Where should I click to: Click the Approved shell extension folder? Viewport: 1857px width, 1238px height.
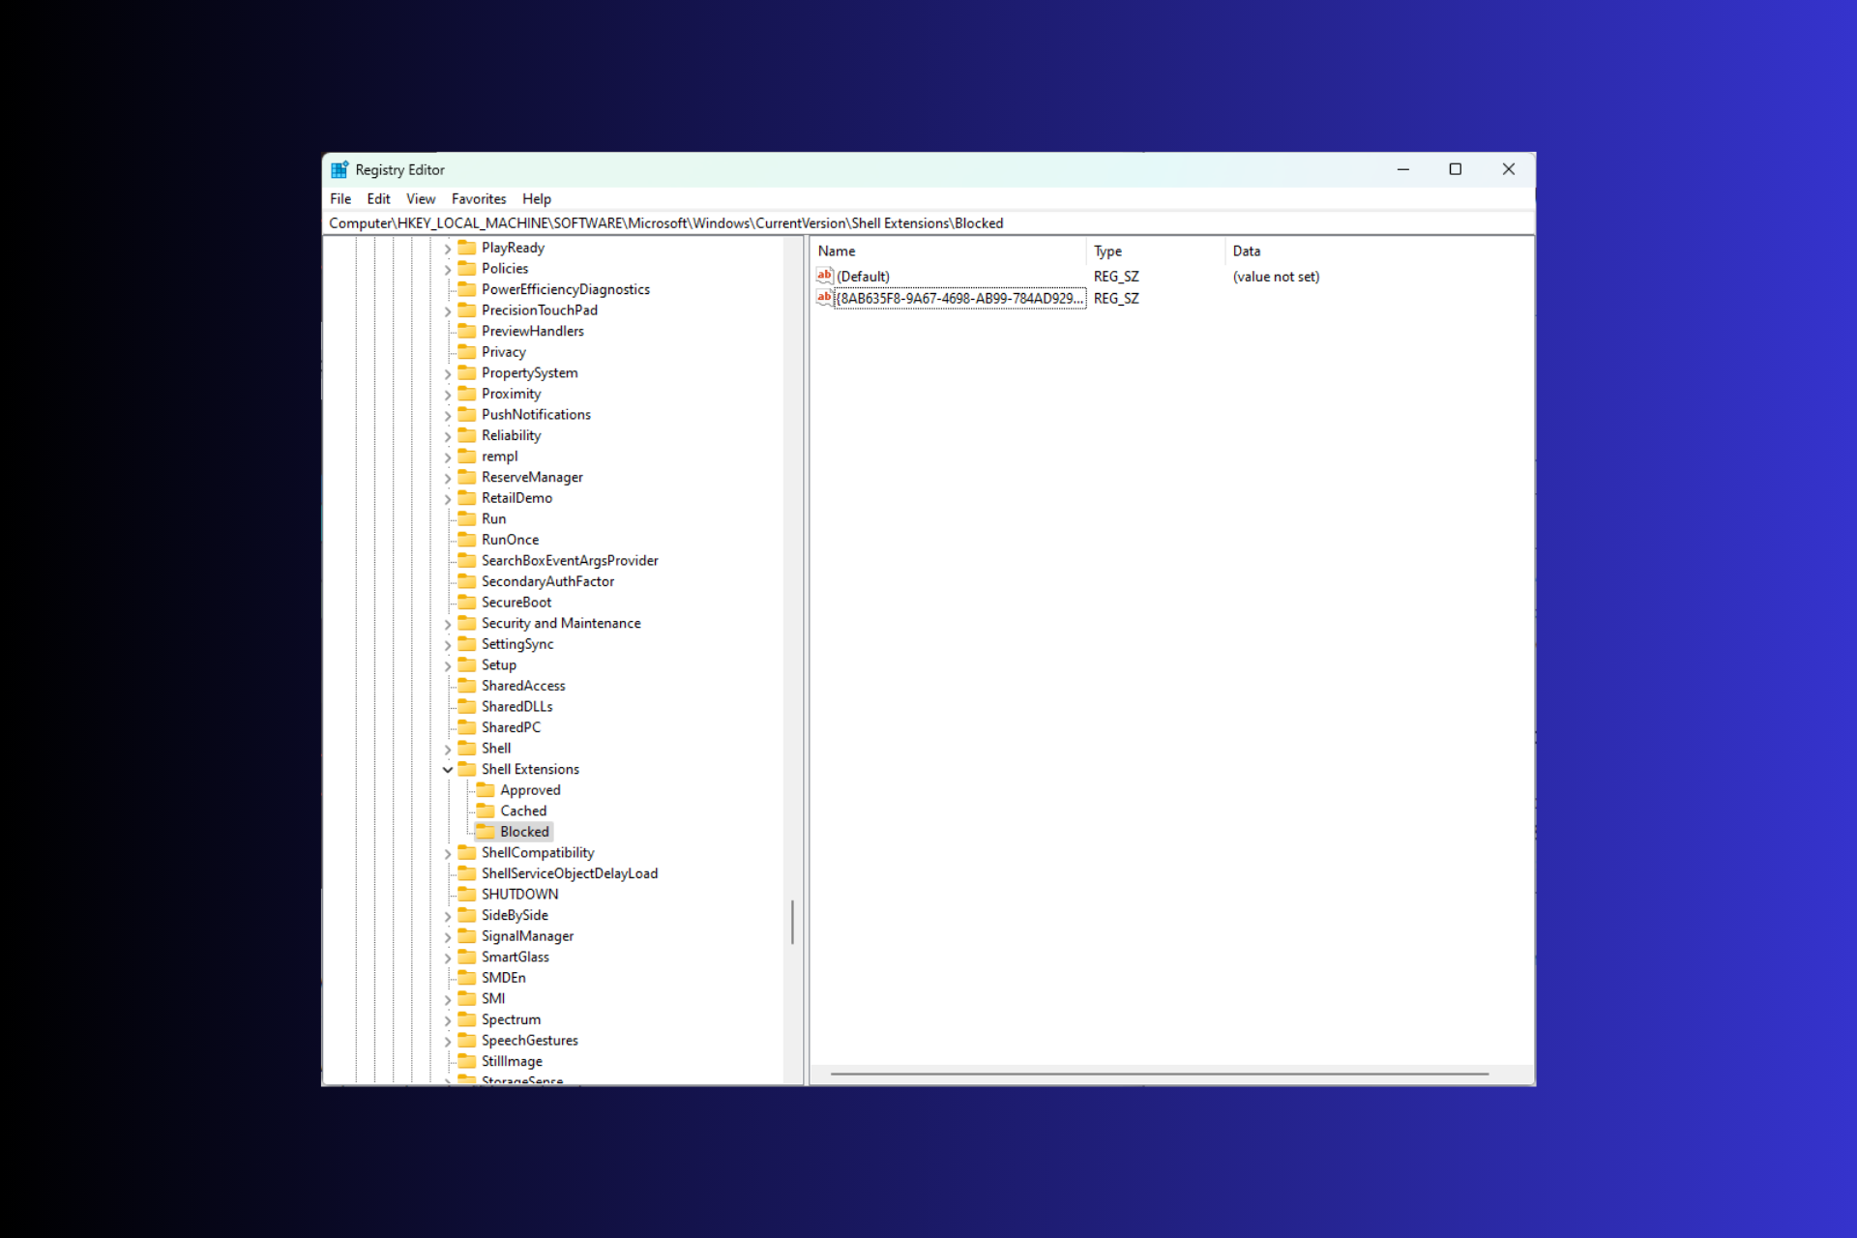pyautogui.click(x=531, y=789)
